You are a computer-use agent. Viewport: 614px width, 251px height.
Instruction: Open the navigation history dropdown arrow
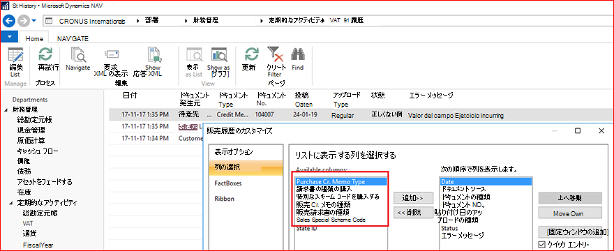[34, 21]
